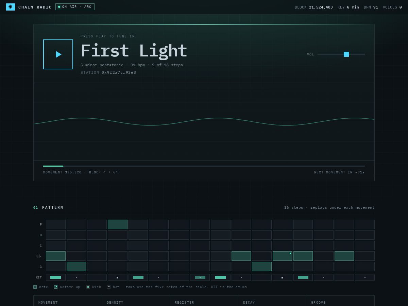Click the D row label
The image size is (408, 306).
pyautogui.click(x=41, y=235)
